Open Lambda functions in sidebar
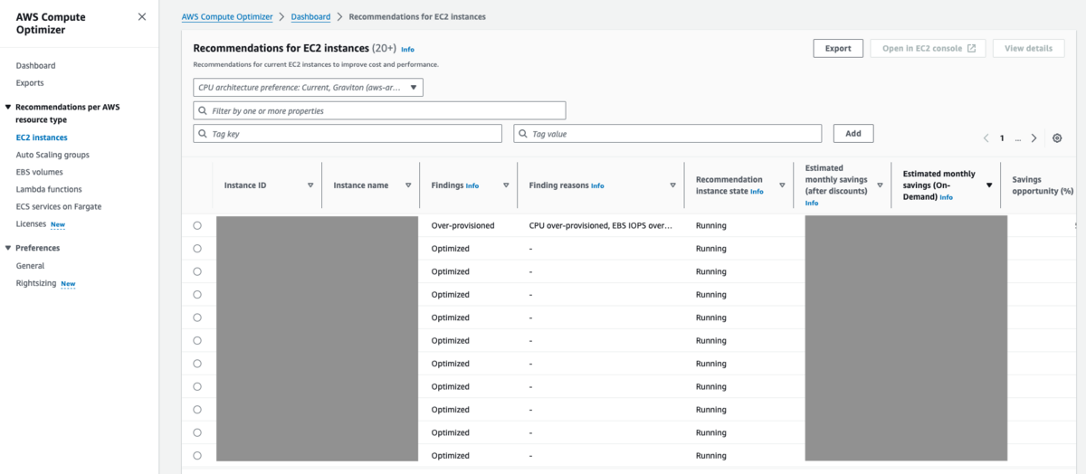Viewport: 1086px width, 474px height. [x=49, y=189]
